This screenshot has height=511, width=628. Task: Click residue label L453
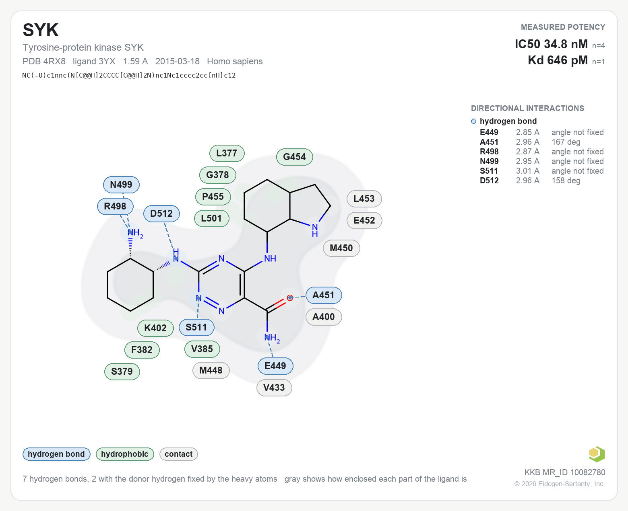364,199
